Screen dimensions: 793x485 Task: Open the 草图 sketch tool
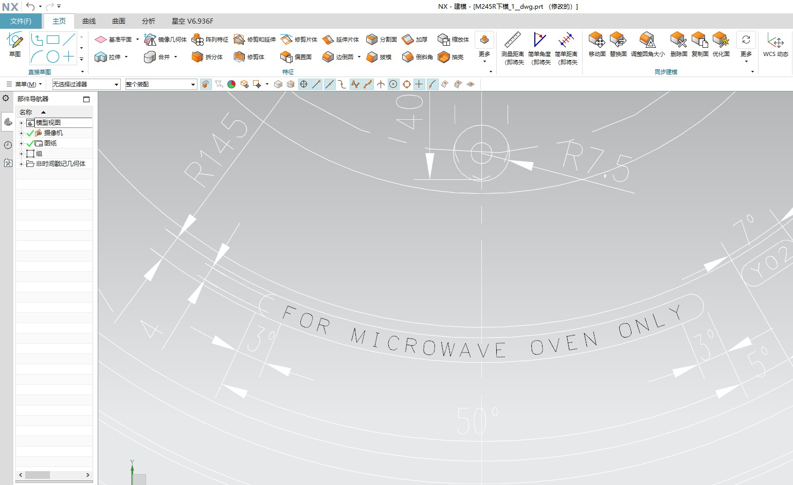[15, 44]
